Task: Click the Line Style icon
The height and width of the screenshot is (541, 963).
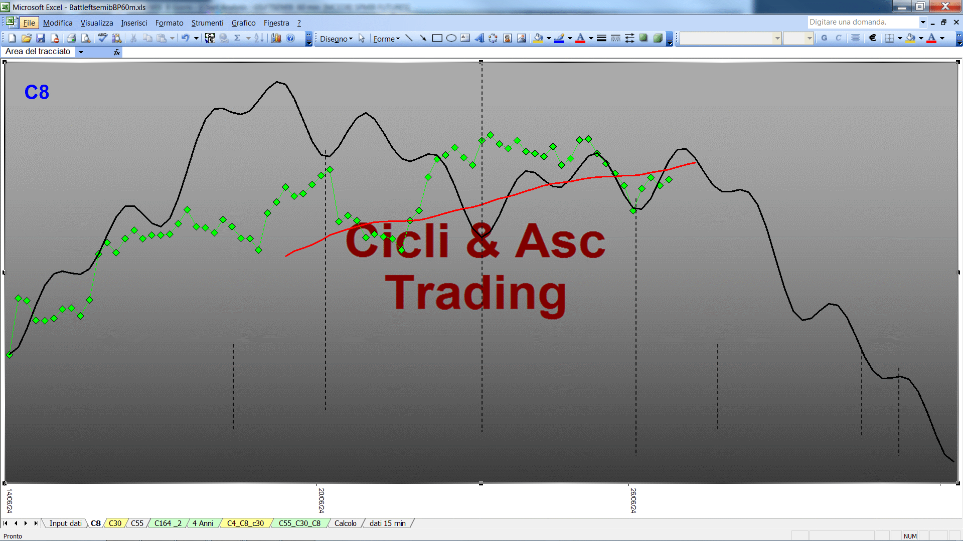Action: click(x=601, y=38)
